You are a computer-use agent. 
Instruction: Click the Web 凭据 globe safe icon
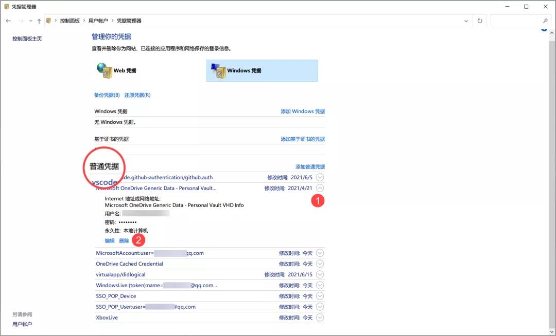[104, 70]
